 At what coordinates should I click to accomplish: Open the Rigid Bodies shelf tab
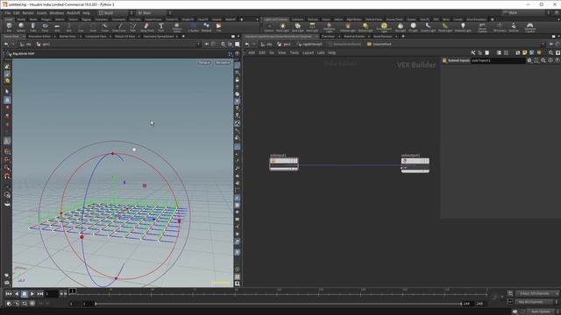point(354,19)
